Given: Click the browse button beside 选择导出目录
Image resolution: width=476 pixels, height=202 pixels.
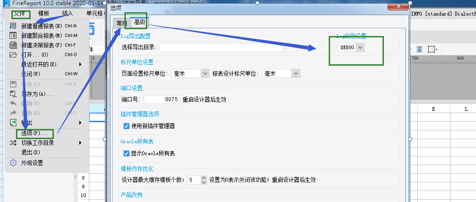Looking at the screenshot, I should click(x=291, y=48).
